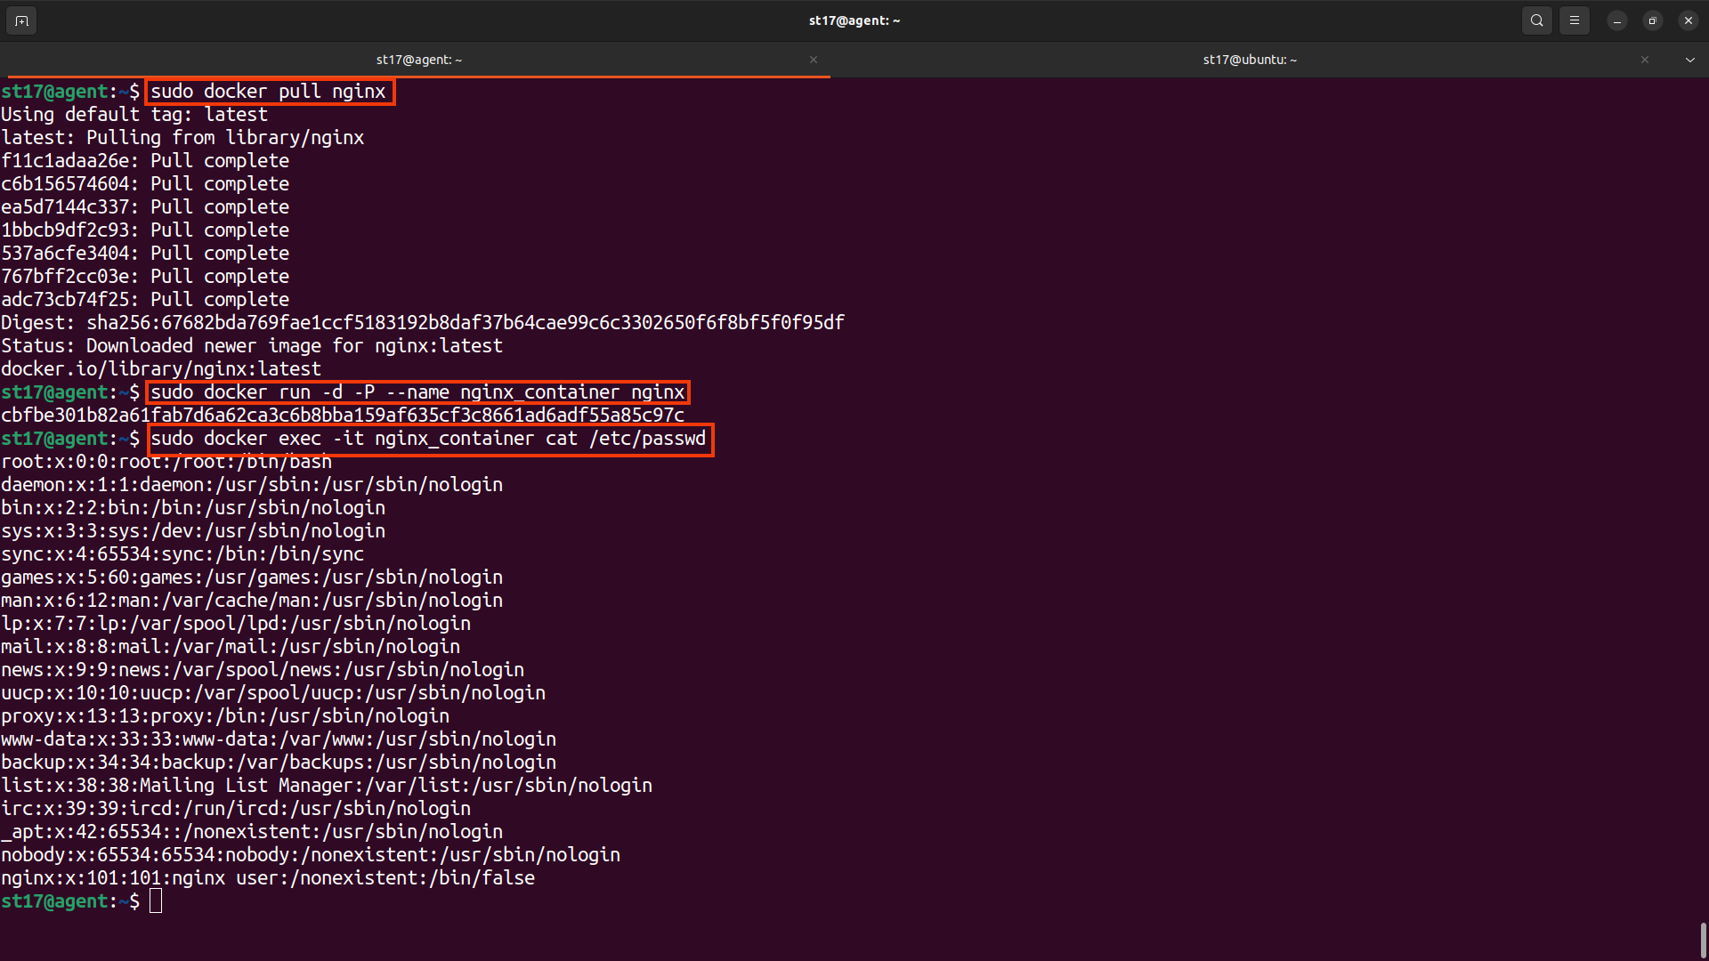Image resolution: width=1709 pixels, height=961 pixels.
Task: Open a new terminal tab
Action: (x=21, y=20)
